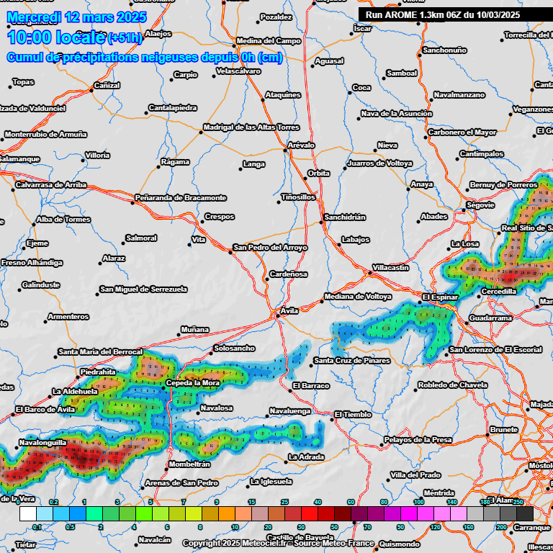Click the Cepeda la Mora label
The height and width of the screenshot is (553, 553).
[x=192, y=382]
